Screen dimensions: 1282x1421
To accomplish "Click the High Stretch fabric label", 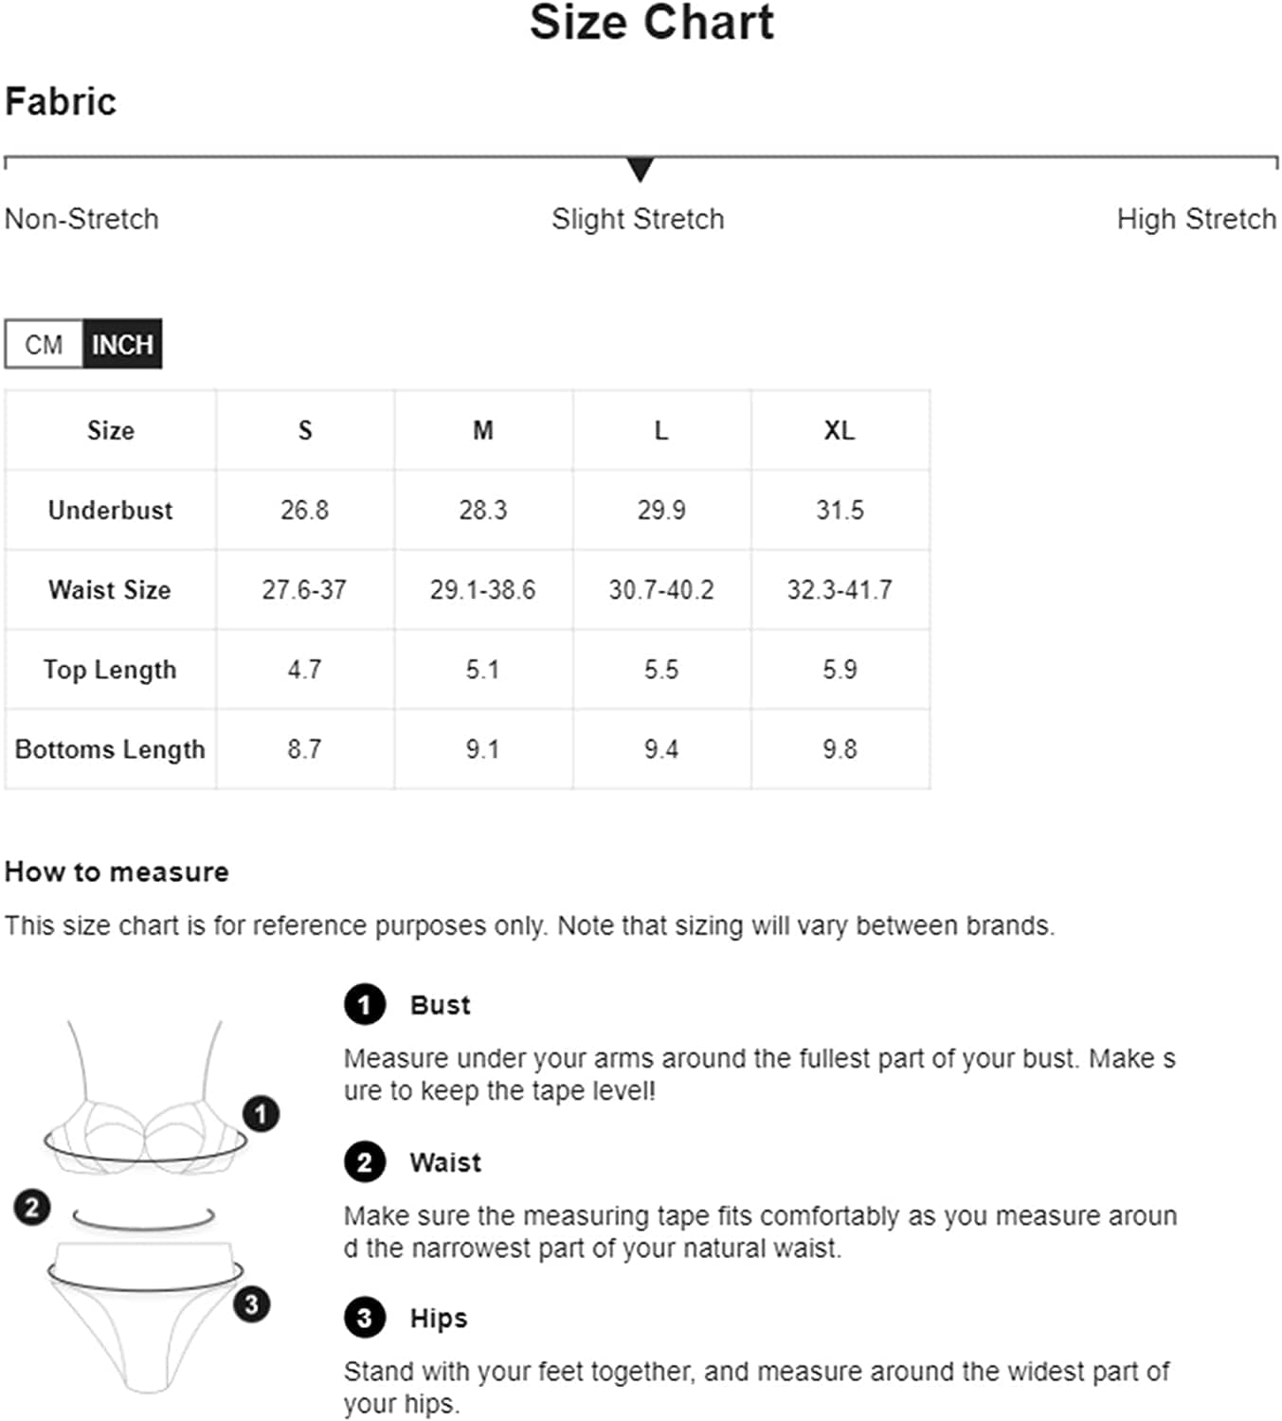I will (x=1197, y=219).
